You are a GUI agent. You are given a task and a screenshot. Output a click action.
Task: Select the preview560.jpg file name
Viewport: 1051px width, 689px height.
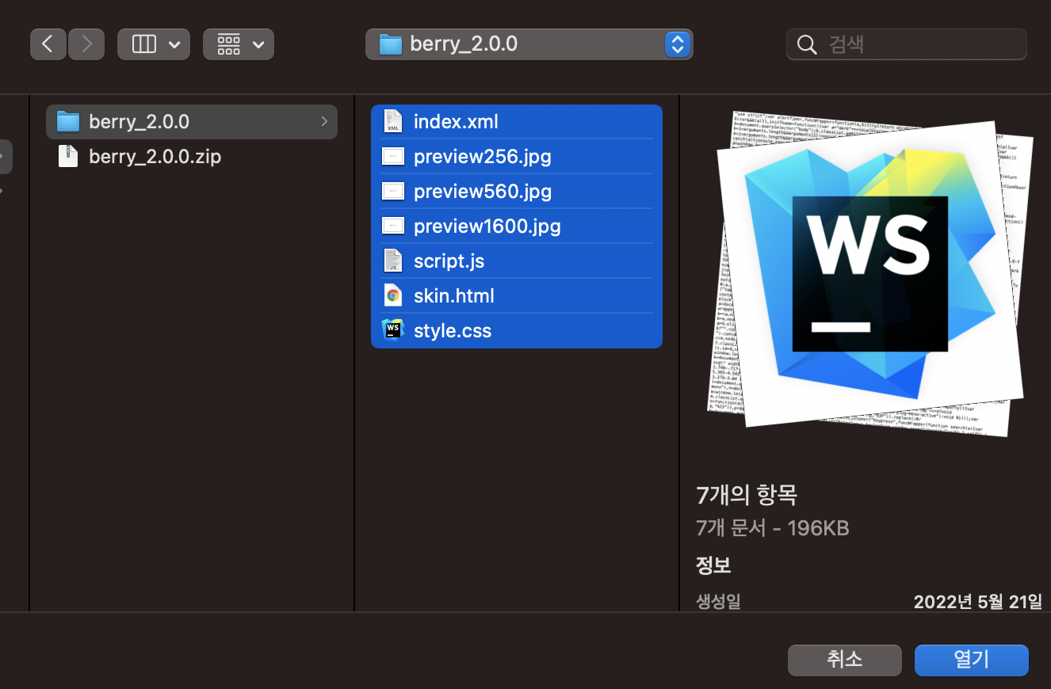482,192
